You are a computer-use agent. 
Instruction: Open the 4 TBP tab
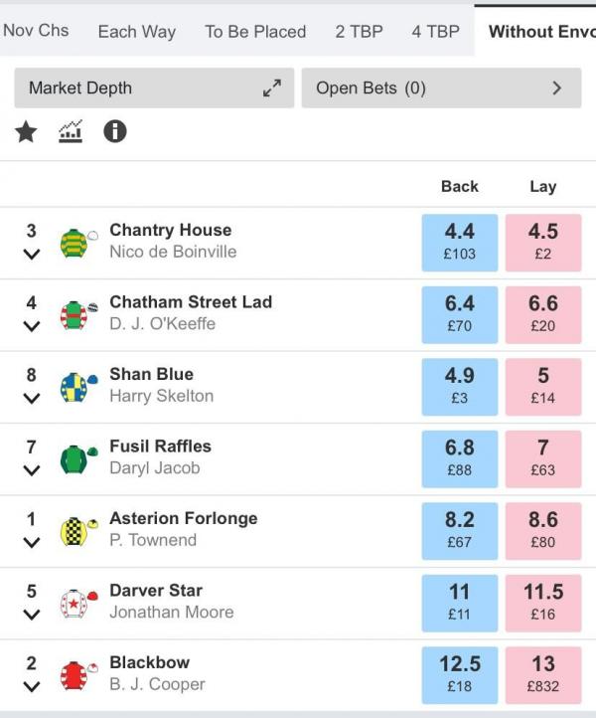pos(435,32)
